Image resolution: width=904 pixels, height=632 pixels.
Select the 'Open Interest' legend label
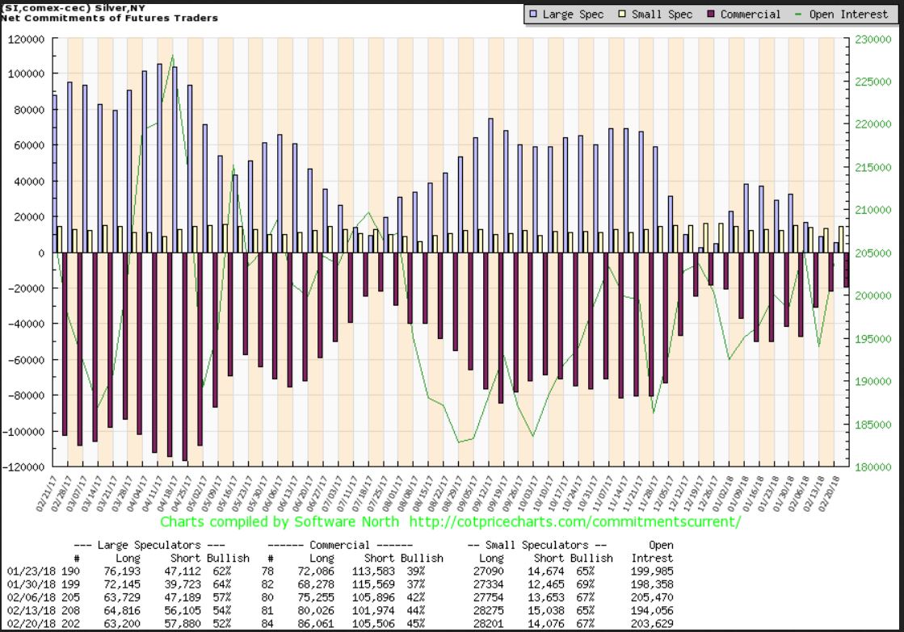point(848,15)
